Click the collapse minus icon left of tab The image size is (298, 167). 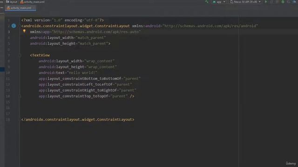click(x=2, y=8)
